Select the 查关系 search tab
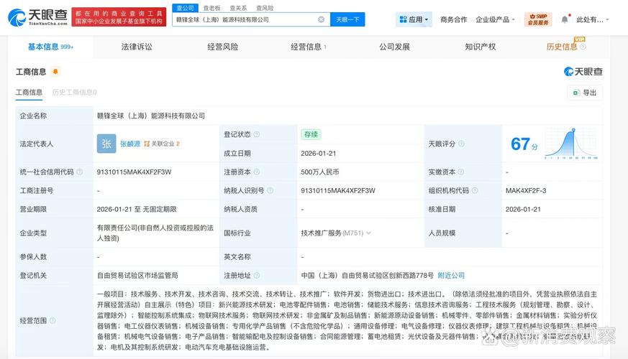The height and width of the screenshot is (359, 628). pos(238,8)
